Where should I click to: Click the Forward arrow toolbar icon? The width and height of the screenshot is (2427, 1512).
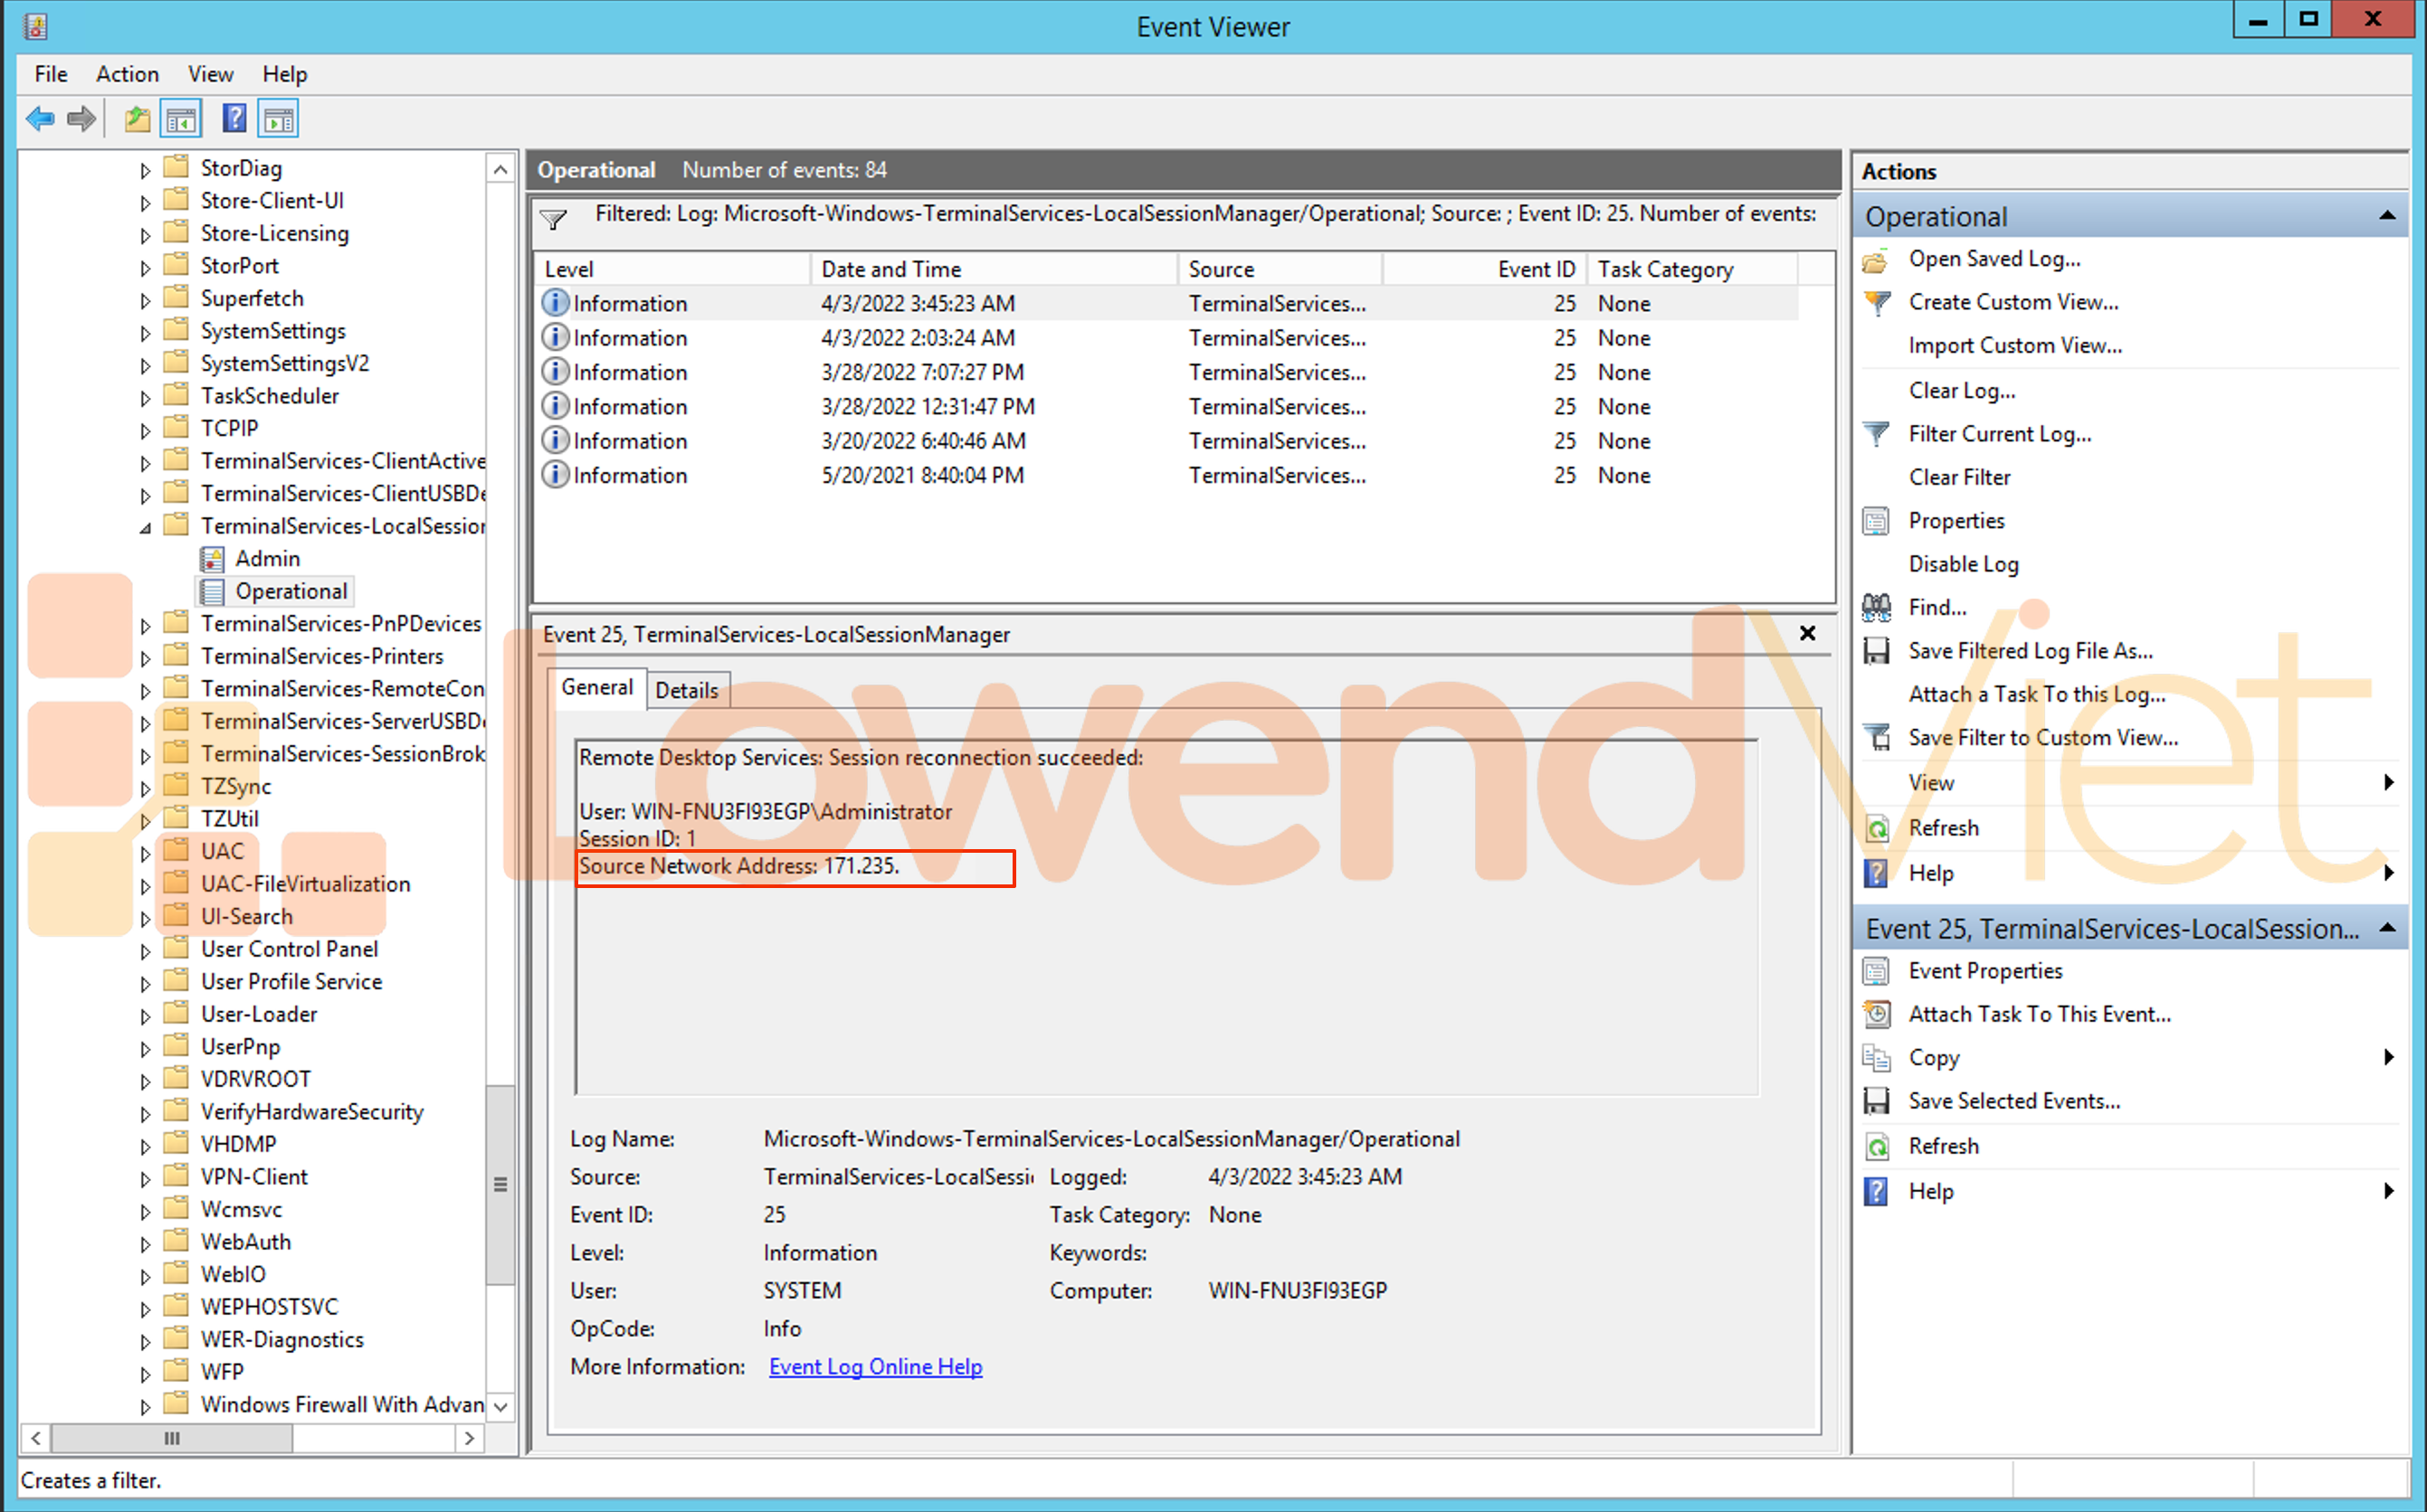click(81, 119)
